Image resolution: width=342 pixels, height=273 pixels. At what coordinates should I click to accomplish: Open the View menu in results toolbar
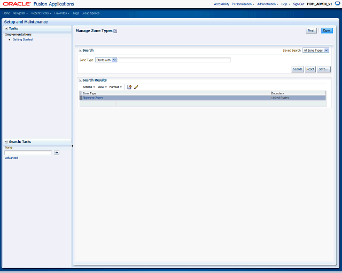point(102,87)
